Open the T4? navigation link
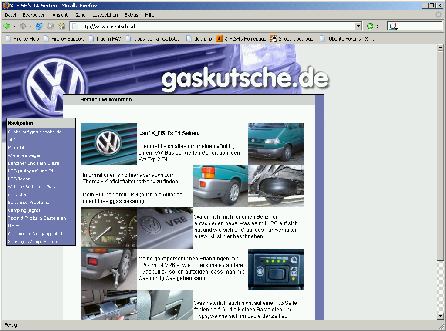446x331 pixels. pyautogui.click(x=11, y=140)
